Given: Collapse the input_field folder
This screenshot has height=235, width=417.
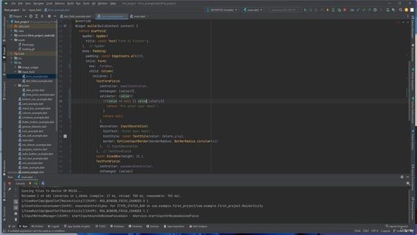Looking at the screenshot, I should [16, 72].
